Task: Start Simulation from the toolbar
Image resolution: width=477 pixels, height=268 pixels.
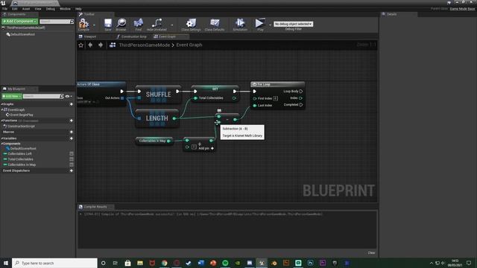Action: point(240,25)
